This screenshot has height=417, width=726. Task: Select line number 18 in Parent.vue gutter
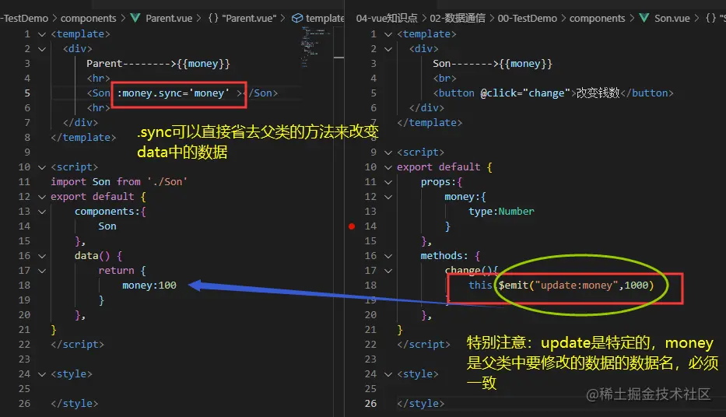pyautogui.click(x=25, y=285)
